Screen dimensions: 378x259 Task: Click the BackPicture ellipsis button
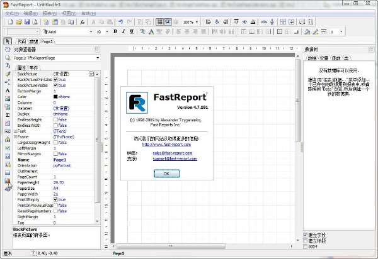tap(91, 74)
